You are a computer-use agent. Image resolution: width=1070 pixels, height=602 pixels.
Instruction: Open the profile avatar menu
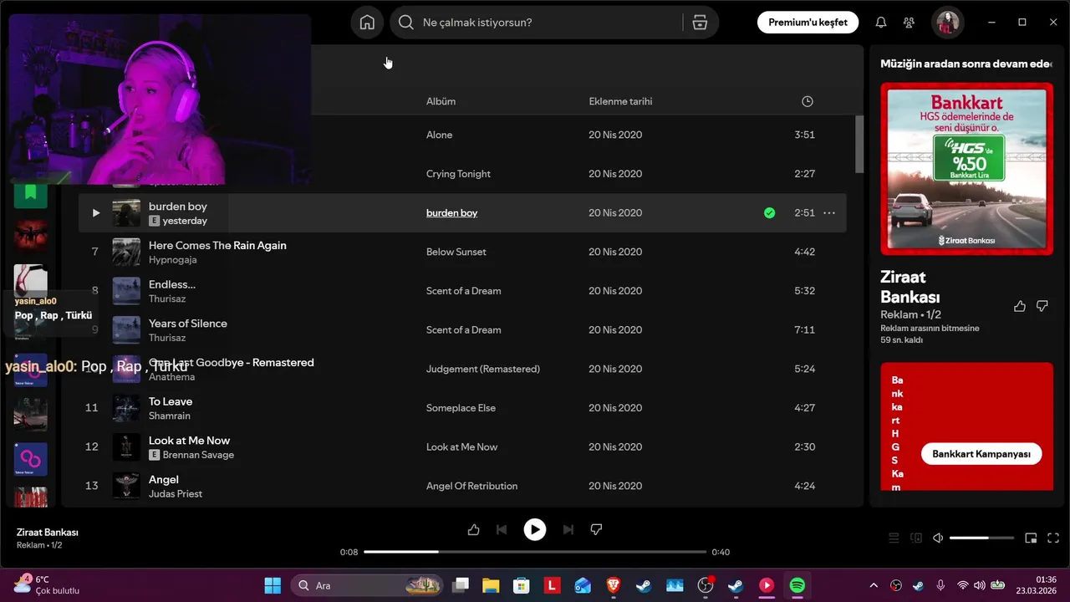click(948, 23)
